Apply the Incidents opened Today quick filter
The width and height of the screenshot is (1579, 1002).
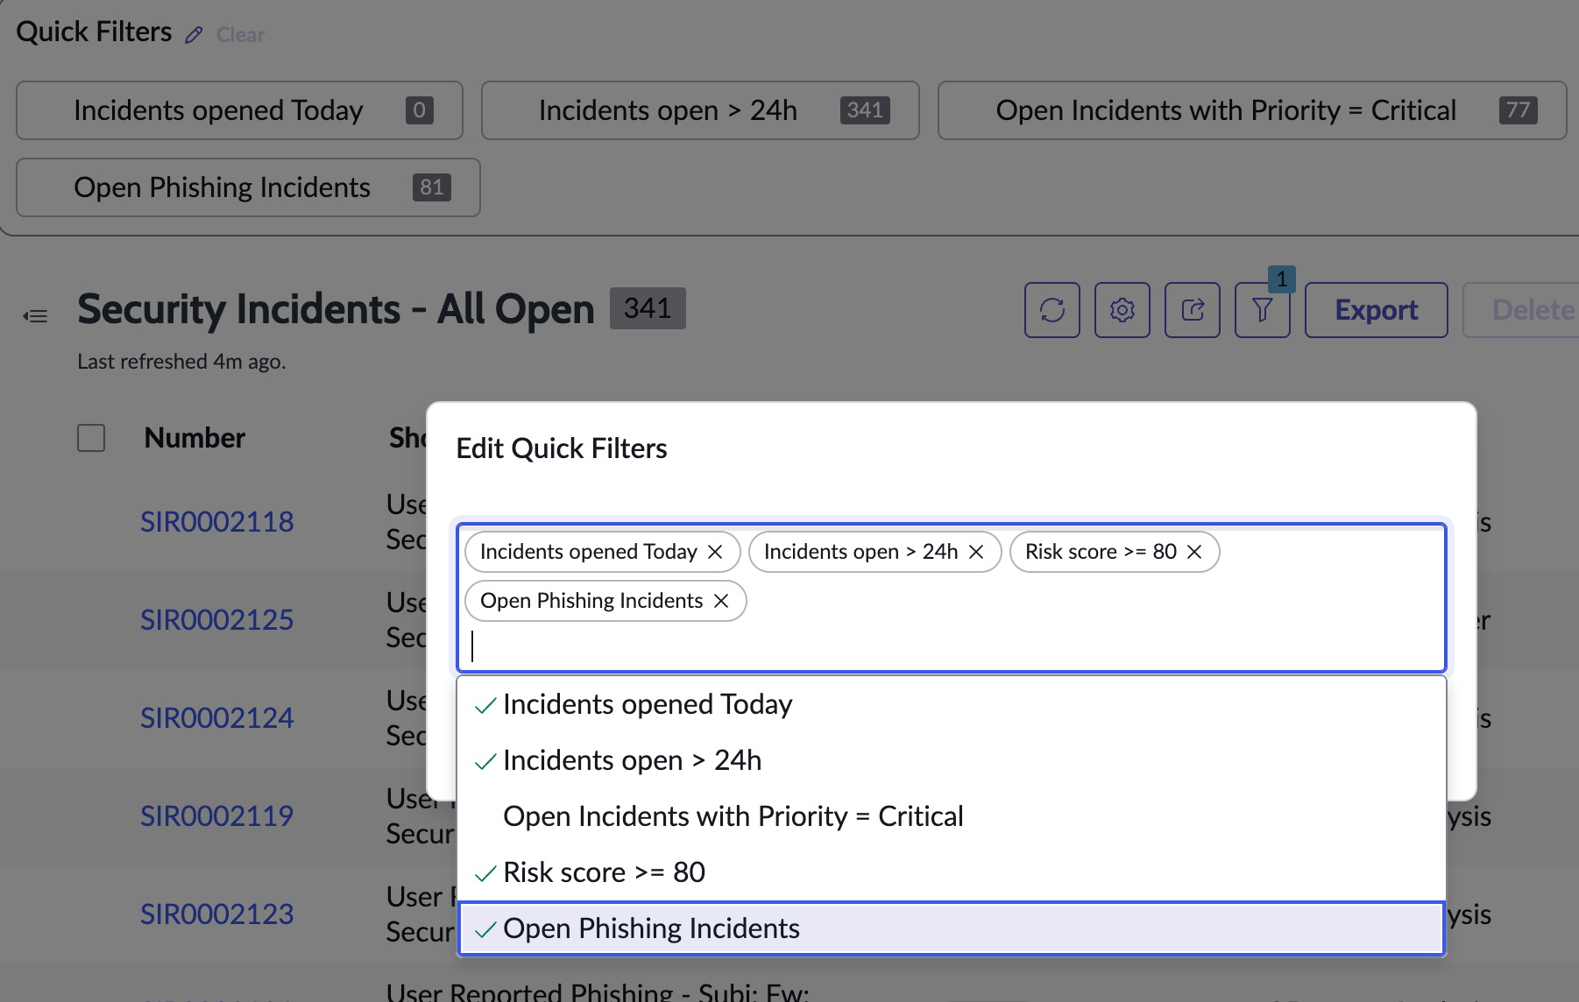[239, 110]
